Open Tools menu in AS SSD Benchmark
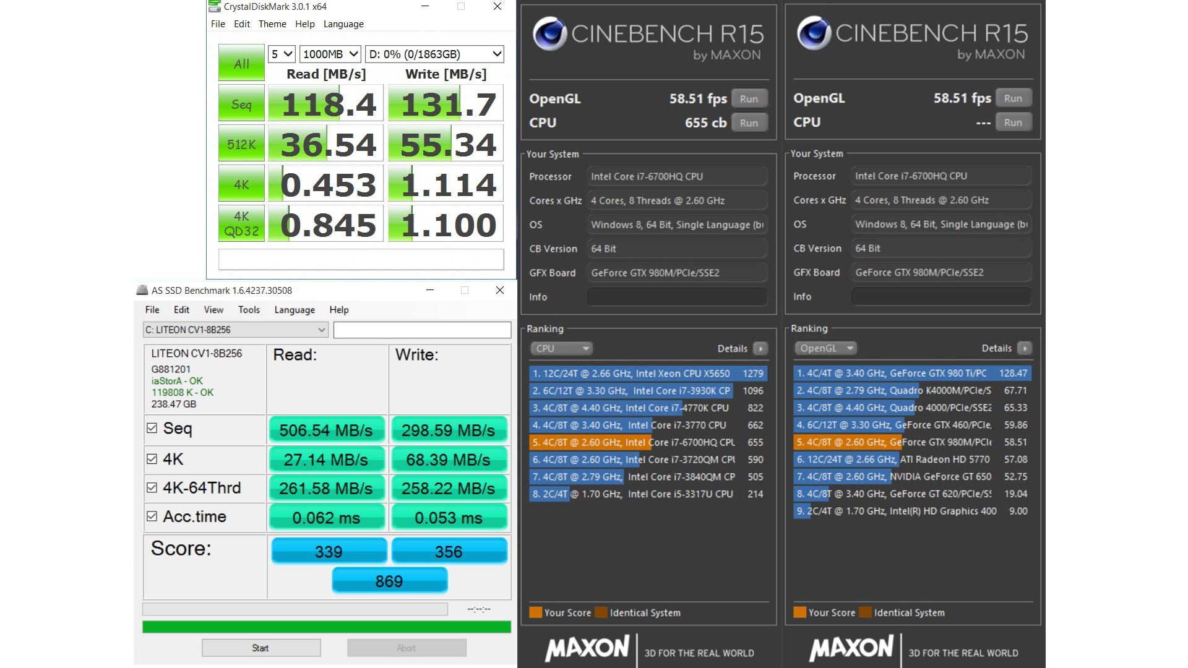 (x=249, y=310)
